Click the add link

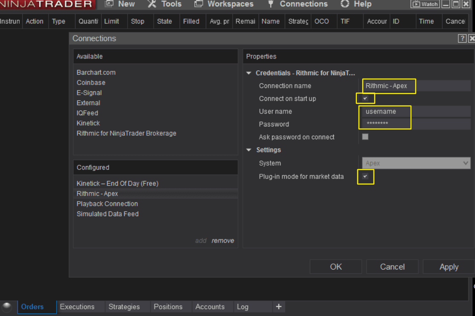(x=201, y=240)
